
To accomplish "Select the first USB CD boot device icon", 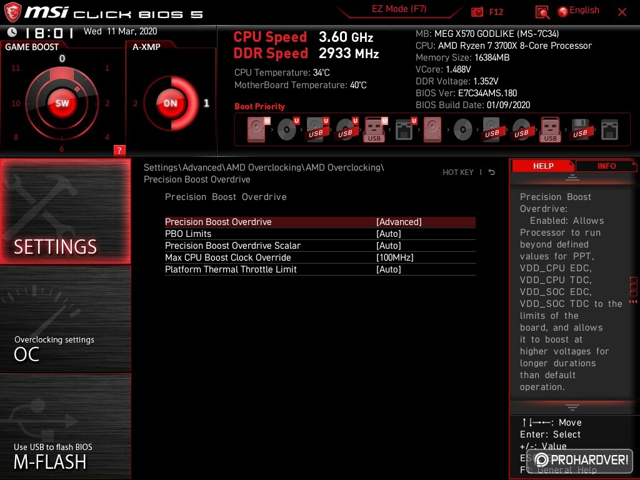I will (x=346, y=129).
